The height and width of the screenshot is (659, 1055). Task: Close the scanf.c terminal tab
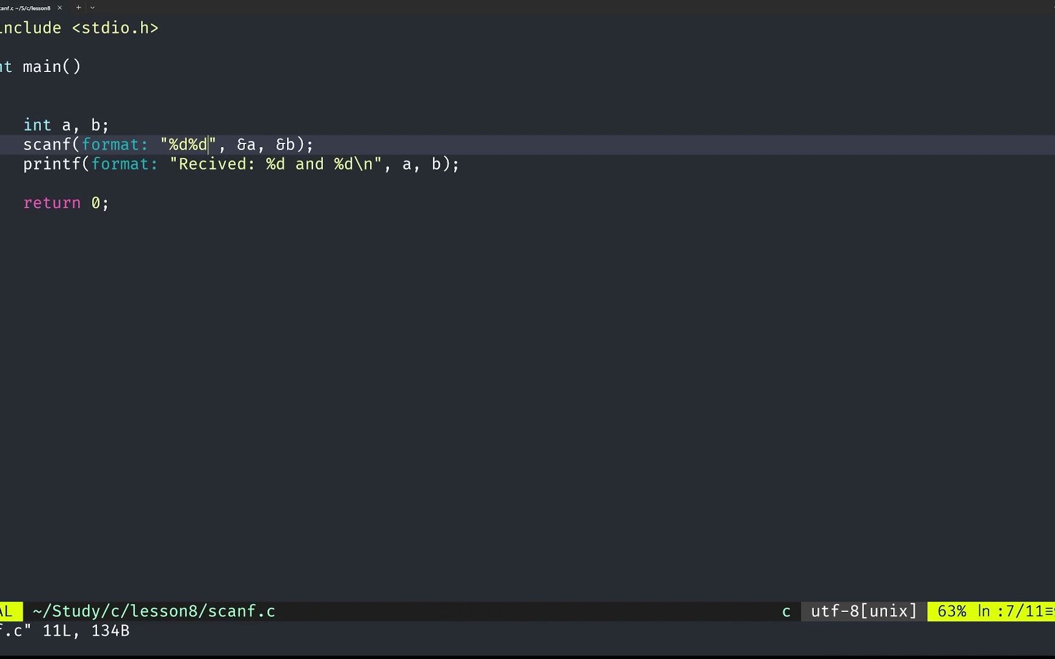(x=60, y=8)
